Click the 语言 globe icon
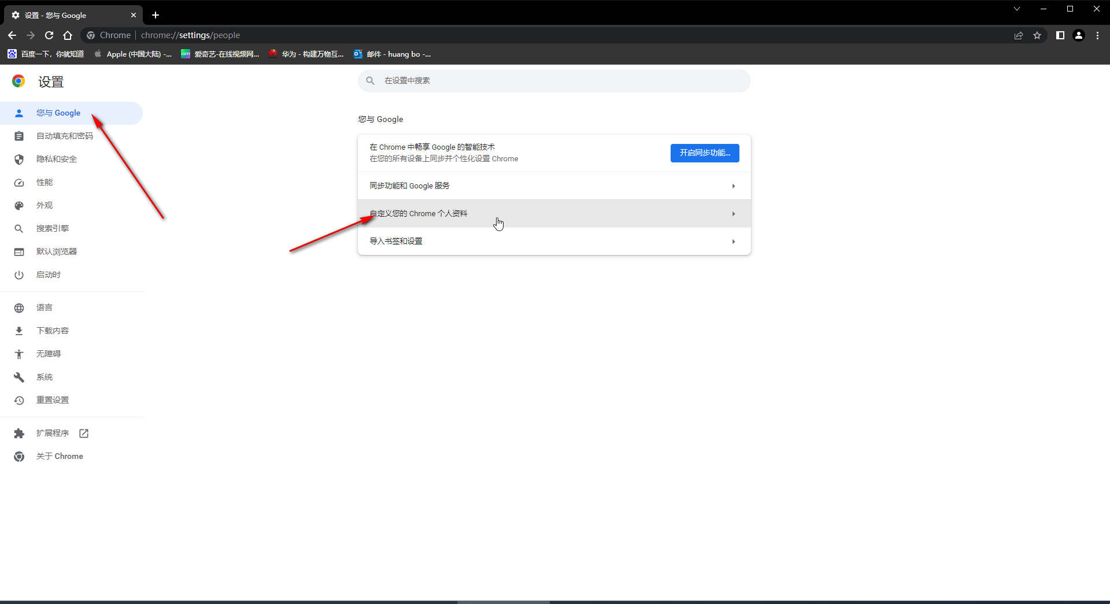Viewport: 1110px width, 604px height. (x=19, y=308)
